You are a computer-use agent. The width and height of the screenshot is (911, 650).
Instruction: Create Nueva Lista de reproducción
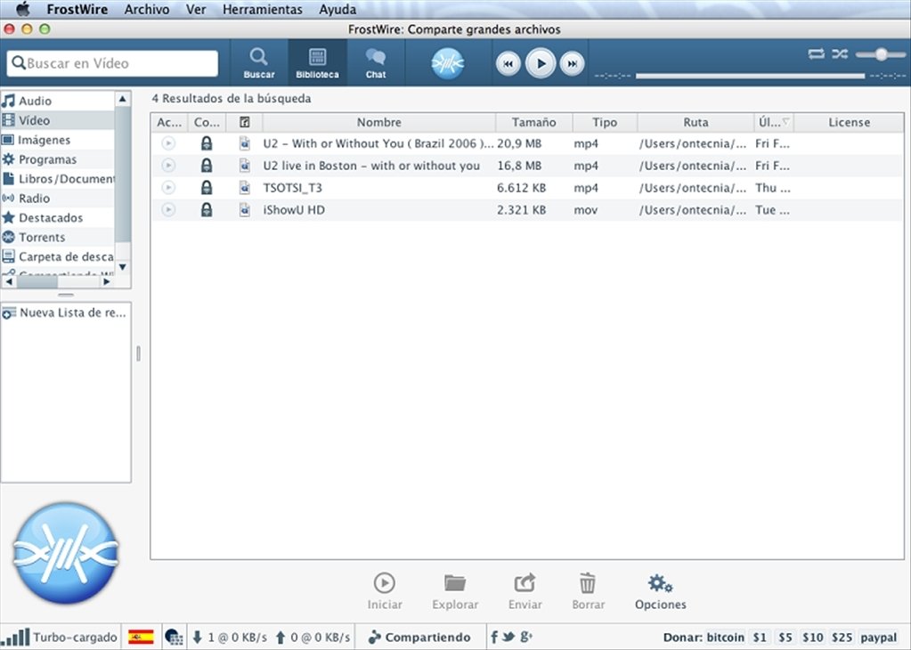click(x=66, y=313)
